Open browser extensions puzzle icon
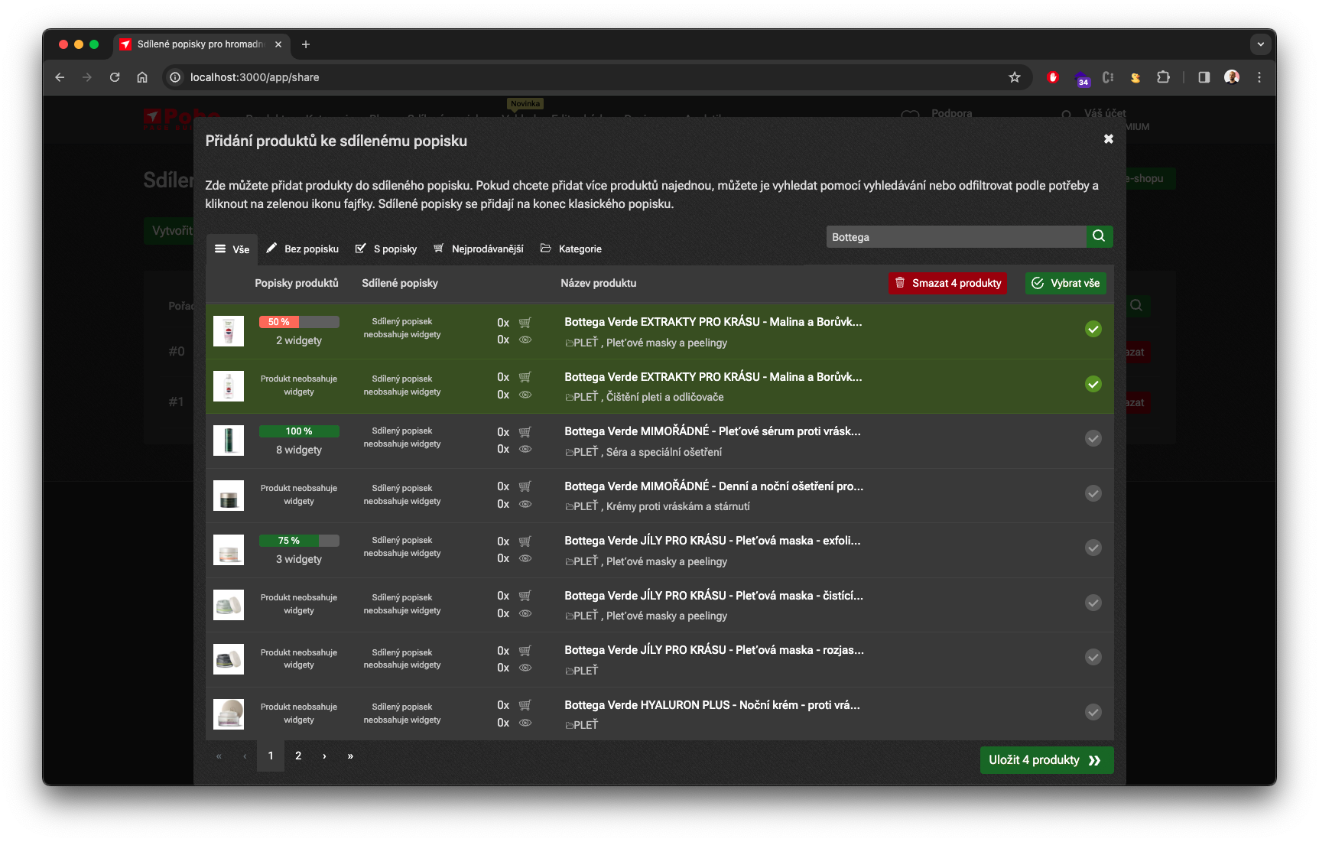The height and width of the screenshot is (842, 1319). [x=1163, y=77]
